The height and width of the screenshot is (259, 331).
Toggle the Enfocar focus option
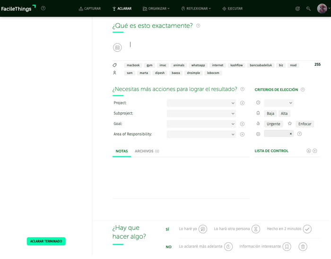pyautogui.click(x=305, y=124)
